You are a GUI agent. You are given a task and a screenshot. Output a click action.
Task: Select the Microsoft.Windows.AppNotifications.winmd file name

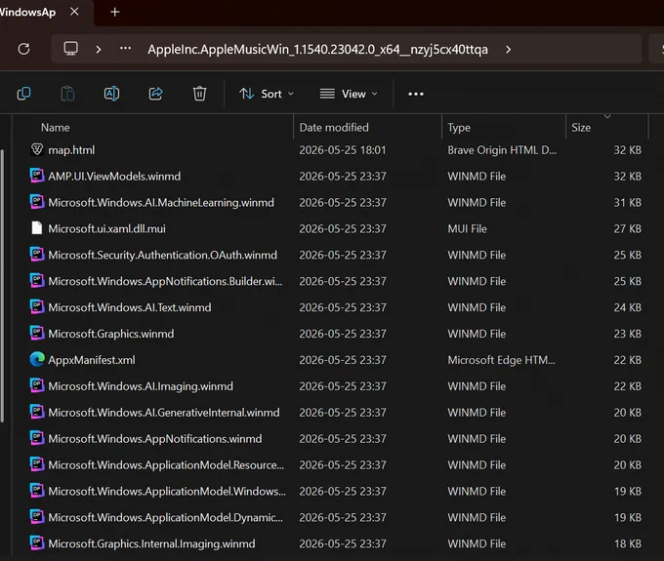[x=155, y=439]
